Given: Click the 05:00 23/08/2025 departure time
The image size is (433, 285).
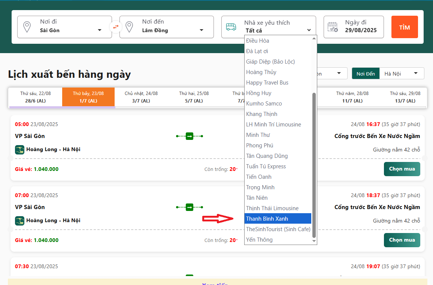Looking at the screenshot, I should pyautogui.click(x=36, y=124).
